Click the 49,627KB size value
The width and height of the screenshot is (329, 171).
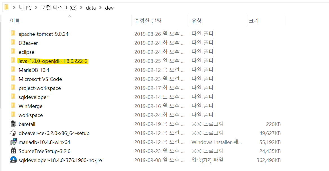coord(270,133)
